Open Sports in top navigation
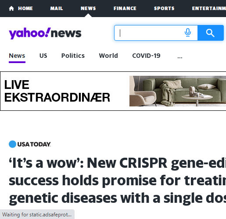The width and height of the screenshot is (226, 219). [x=164, y=8]
